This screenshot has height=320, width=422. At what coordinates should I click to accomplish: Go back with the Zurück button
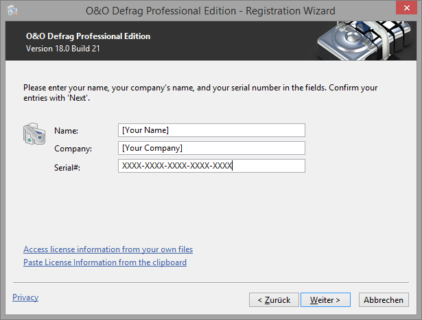(274, 300)
